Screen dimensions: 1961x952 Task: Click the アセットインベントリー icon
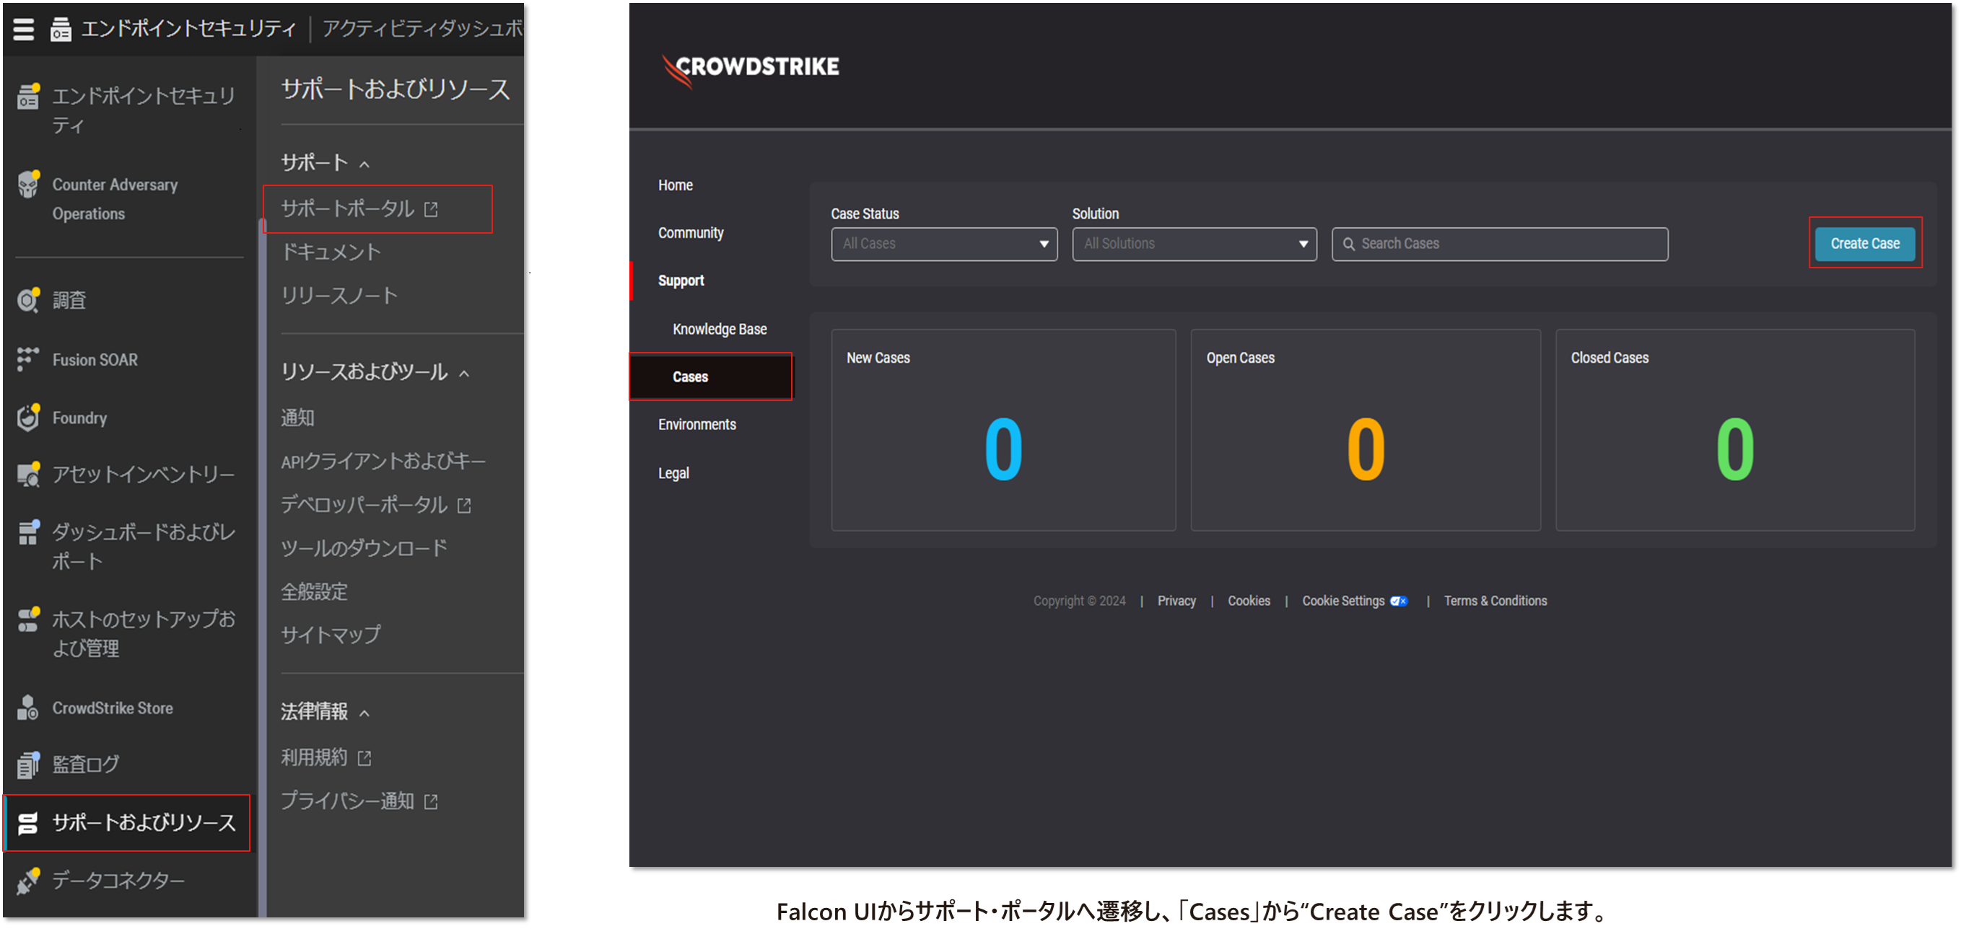click(x=28, y=475)
